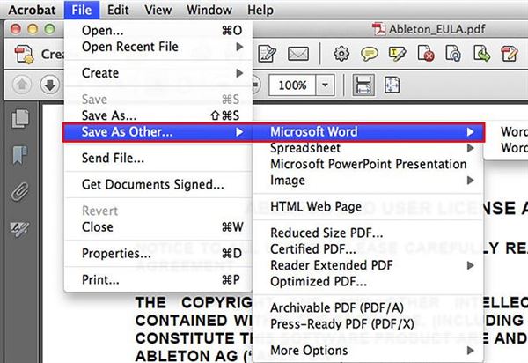The image size is (528, 363).
Task: Select Save As Other... menu entry
Action: point(158,132)
